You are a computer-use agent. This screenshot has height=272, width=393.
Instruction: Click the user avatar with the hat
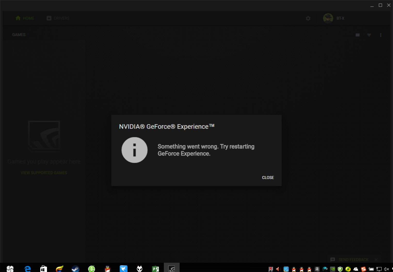click(x=328, y=18)
